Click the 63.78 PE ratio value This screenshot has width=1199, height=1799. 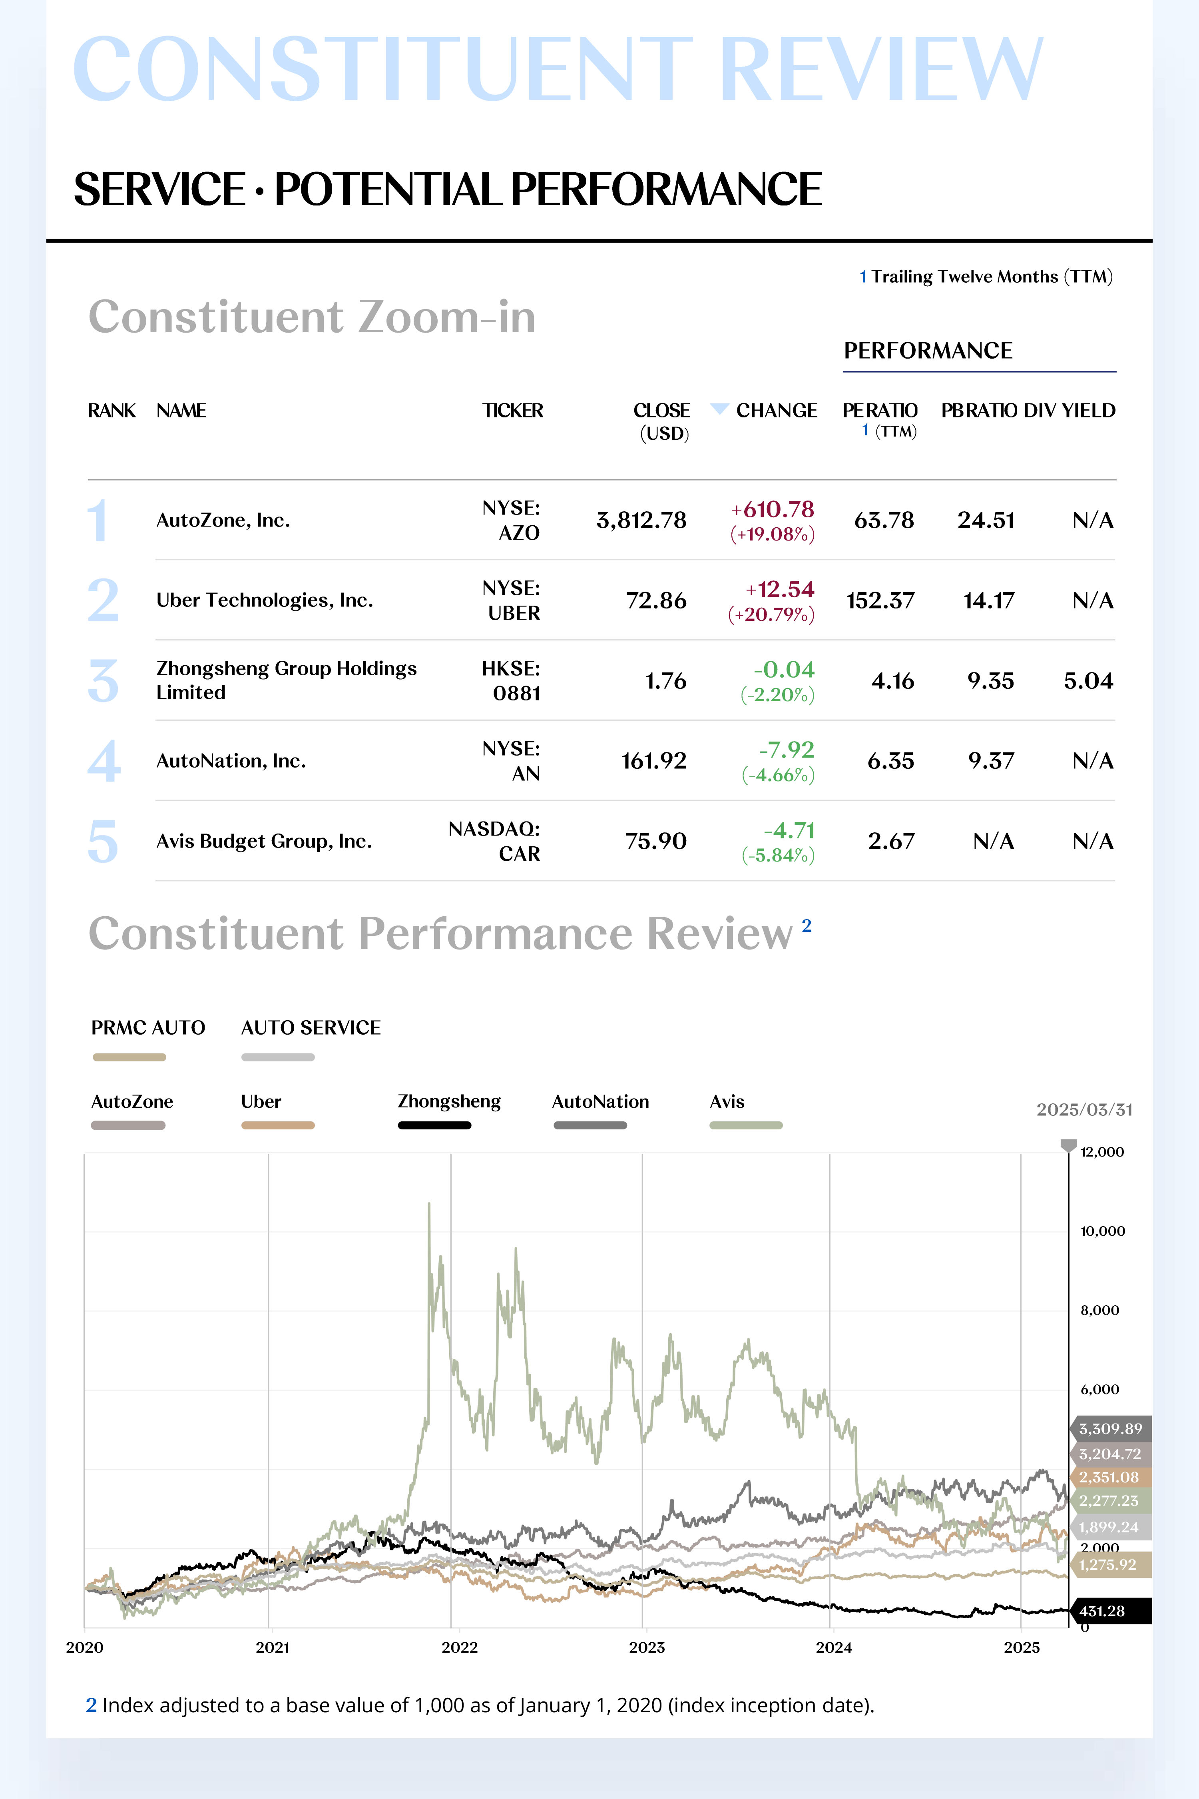(884, 520)
